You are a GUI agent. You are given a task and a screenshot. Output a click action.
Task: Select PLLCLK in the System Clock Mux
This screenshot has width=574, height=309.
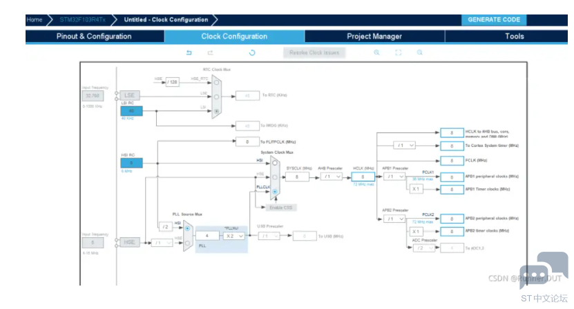pyautogui.click(x=274, y=191)
